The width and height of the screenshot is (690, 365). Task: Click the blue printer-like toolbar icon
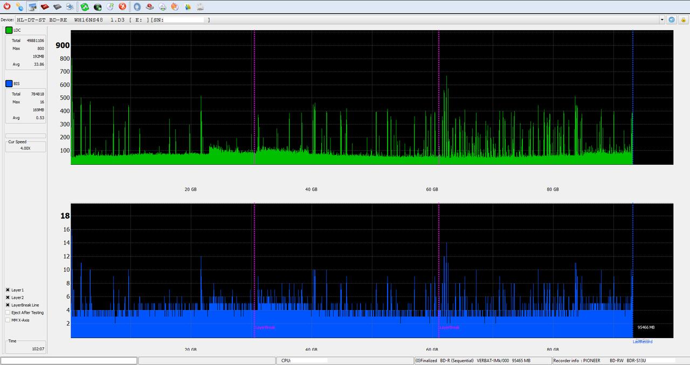pyautogui.click(x=70, y=6)
